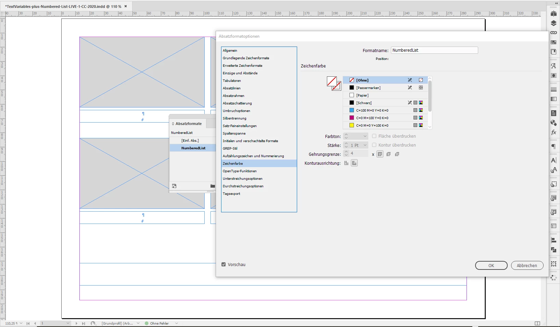
Task: Open Ohne Fehler preflight dropdown arrow
Action: click(x=177, y=323)
